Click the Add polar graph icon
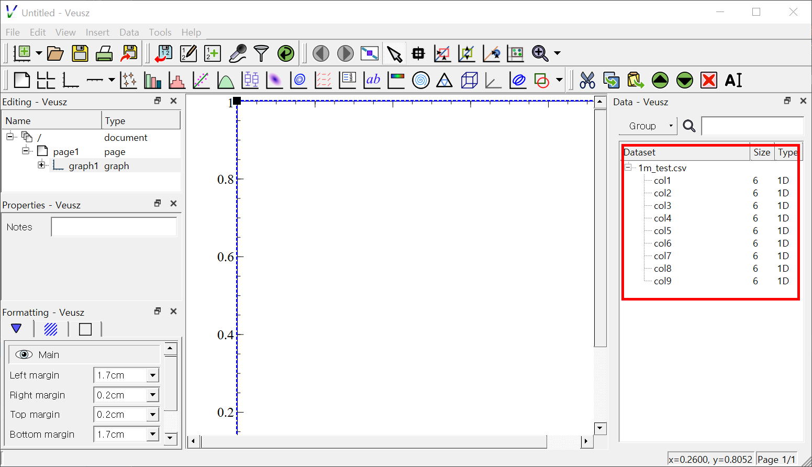 [421, 80]
